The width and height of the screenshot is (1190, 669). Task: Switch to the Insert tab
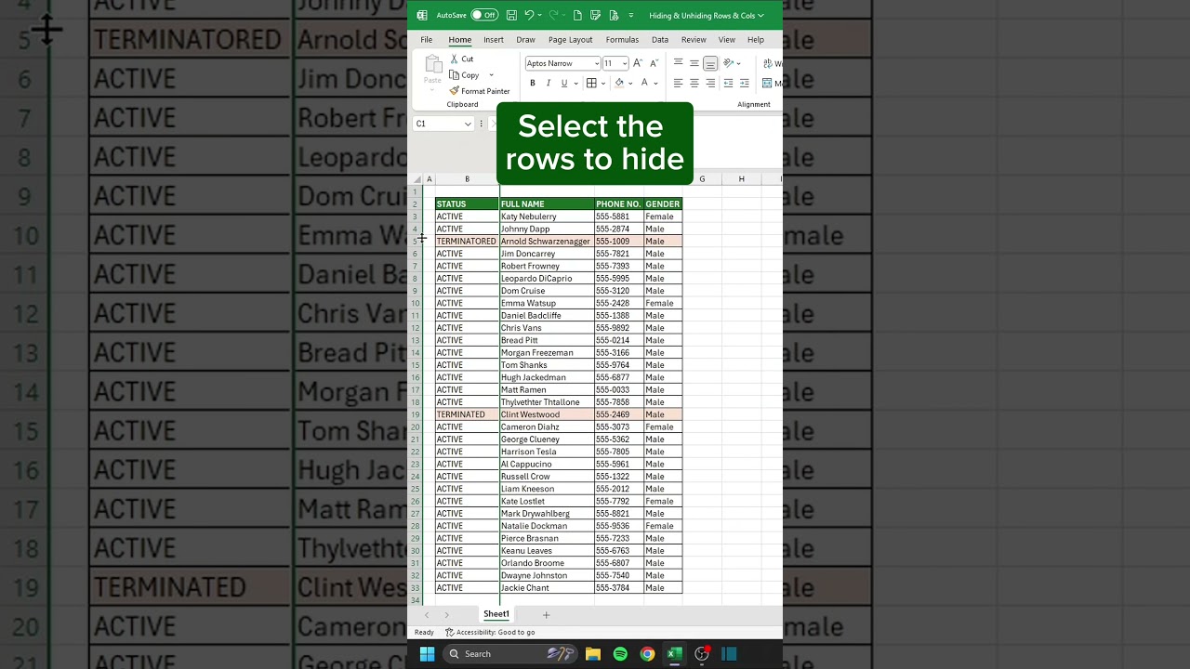(494, 40)
